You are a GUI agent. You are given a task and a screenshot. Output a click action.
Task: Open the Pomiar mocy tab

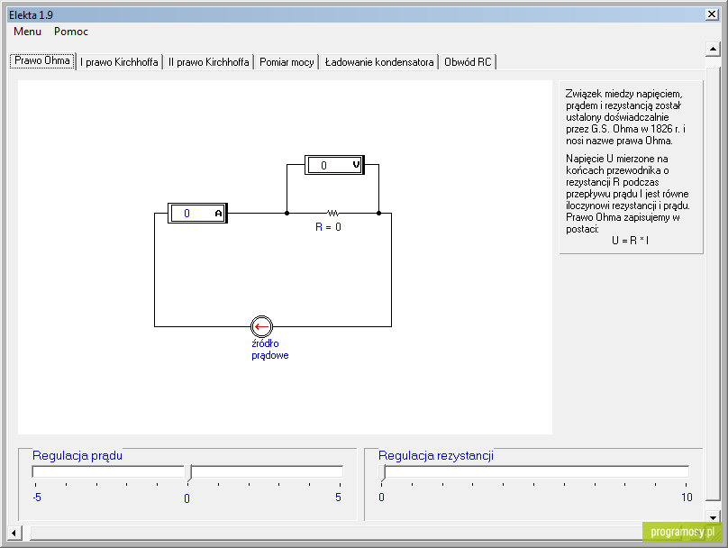point(287,62)
